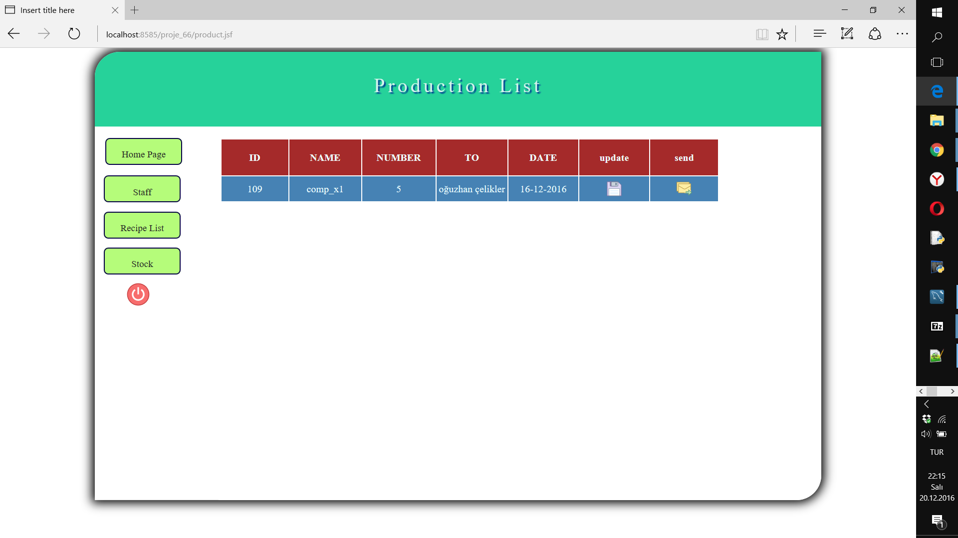The width and height of the screenshot is (958, 538).
Task: Click the '16-12-2016' date cell
Action: pyautogui.click(x=543, y=189)
